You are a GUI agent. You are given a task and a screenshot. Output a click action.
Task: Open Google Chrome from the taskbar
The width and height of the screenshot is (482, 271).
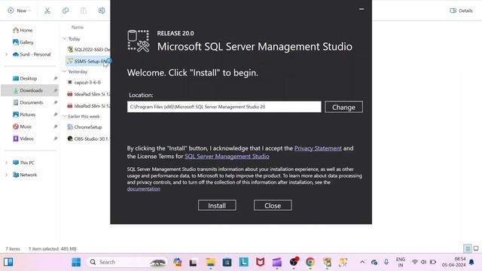310,262
